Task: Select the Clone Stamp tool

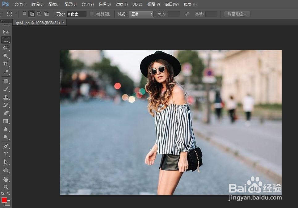Action: pyautogui.click(x=6, y=97)
